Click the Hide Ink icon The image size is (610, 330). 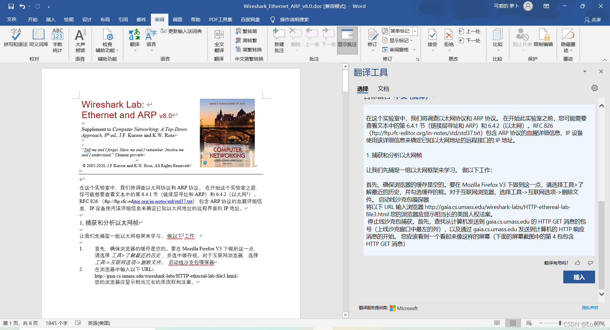click(568, 35)
